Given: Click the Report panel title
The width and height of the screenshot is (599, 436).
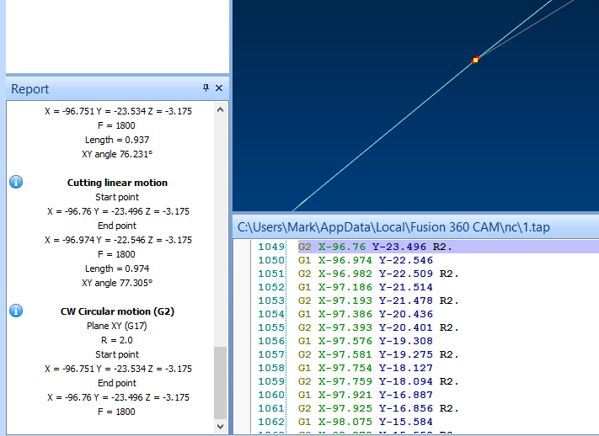Looking at the screenshot, I should [29, 89].
